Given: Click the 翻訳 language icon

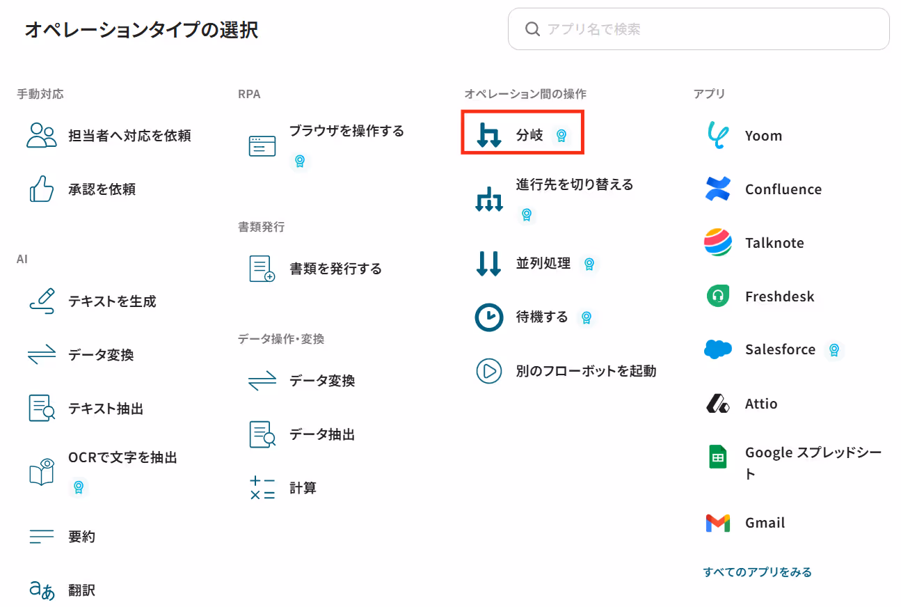Looking at the screenshot, I should pos(42,590).
